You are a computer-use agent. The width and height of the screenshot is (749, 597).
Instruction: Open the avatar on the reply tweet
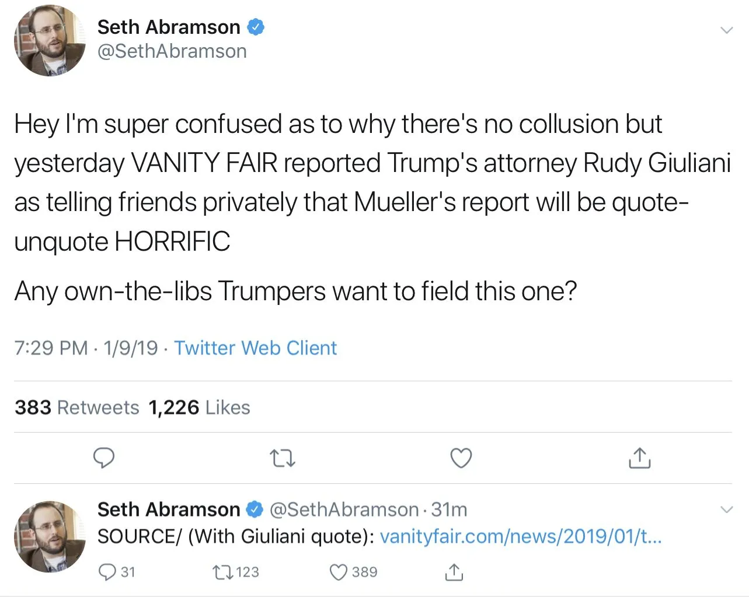(50, 536)
